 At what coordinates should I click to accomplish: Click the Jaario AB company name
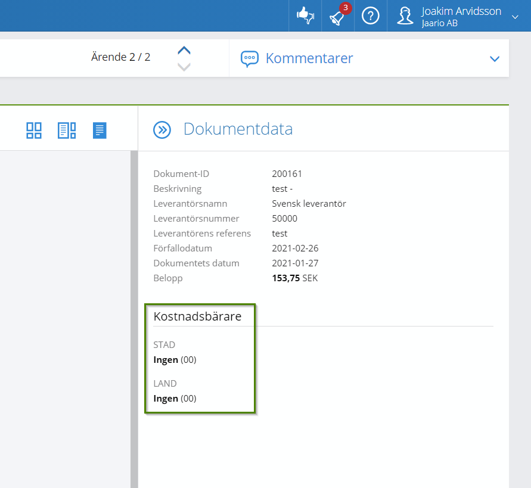pyautogui.click(x=440, y=23)
